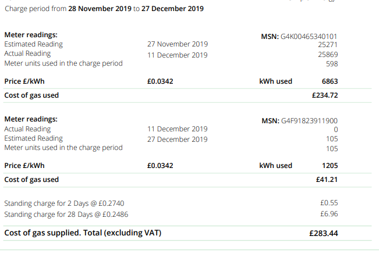Click the 598 meter units used value

pos(332,64)
